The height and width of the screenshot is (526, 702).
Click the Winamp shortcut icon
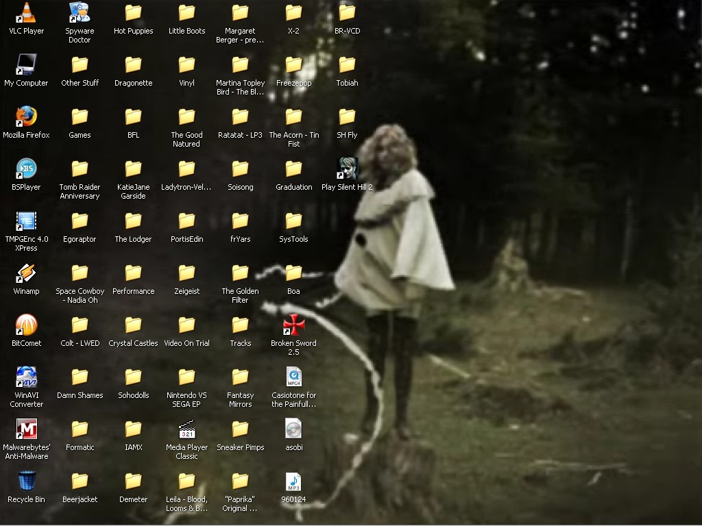point(26,273)
